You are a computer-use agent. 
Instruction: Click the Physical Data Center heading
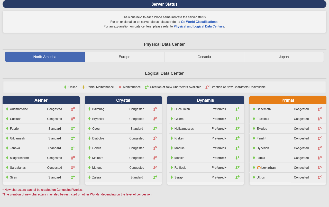164,44
